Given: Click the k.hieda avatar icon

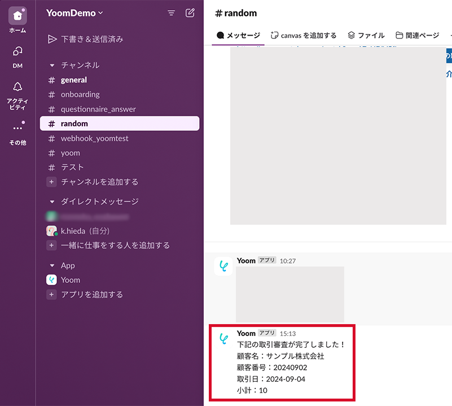Looking at the screenshot, I should pyautogui.click(x=51, y=231).
